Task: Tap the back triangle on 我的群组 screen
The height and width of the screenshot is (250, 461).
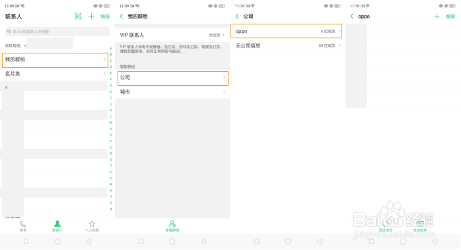Action: [203, 241]
